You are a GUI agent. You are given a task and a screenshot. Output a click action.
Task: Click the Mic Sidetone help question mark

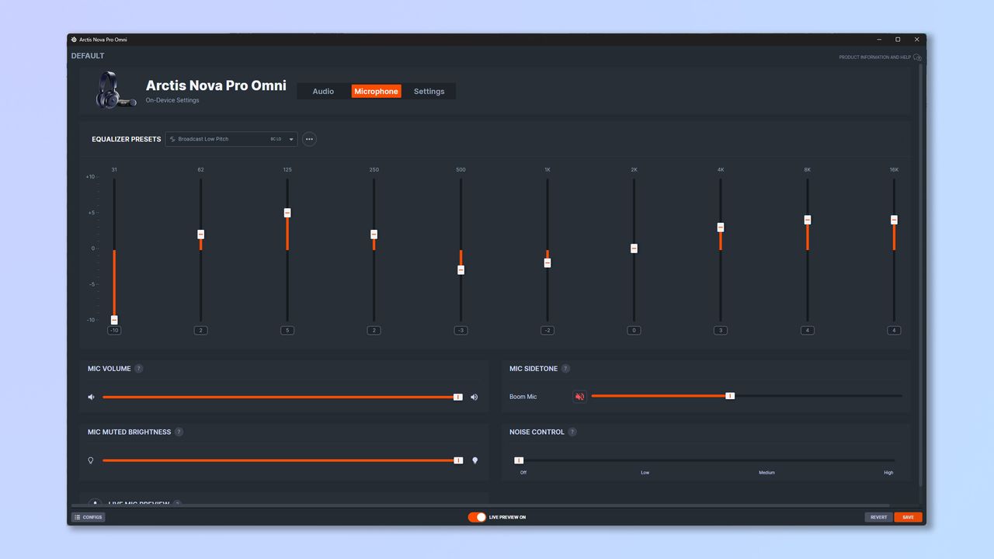(565, 369)
